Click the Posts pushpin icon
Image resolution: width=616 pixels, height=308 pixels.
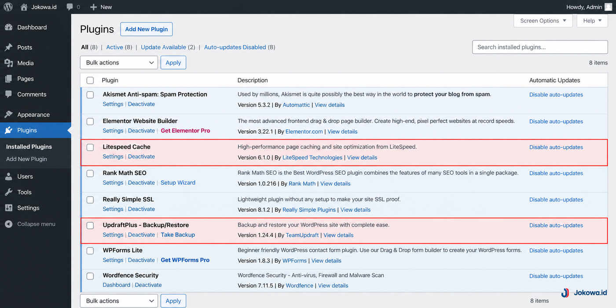click(8, 48)
